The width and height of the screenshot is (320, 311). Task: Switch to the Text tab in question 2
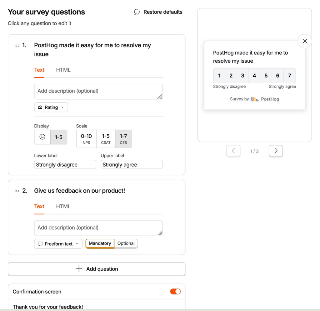coord(39,206)
